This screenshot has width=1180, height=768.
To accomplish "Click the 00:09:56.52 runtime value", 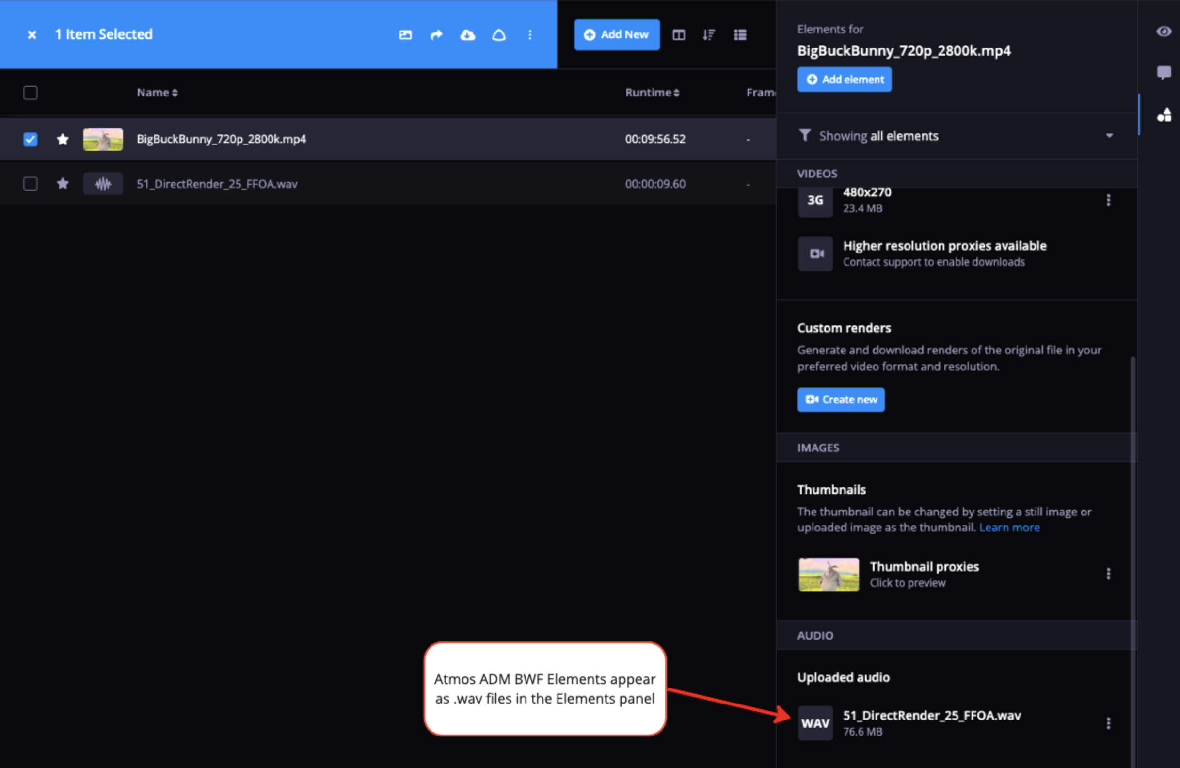I will click(655, 139).
